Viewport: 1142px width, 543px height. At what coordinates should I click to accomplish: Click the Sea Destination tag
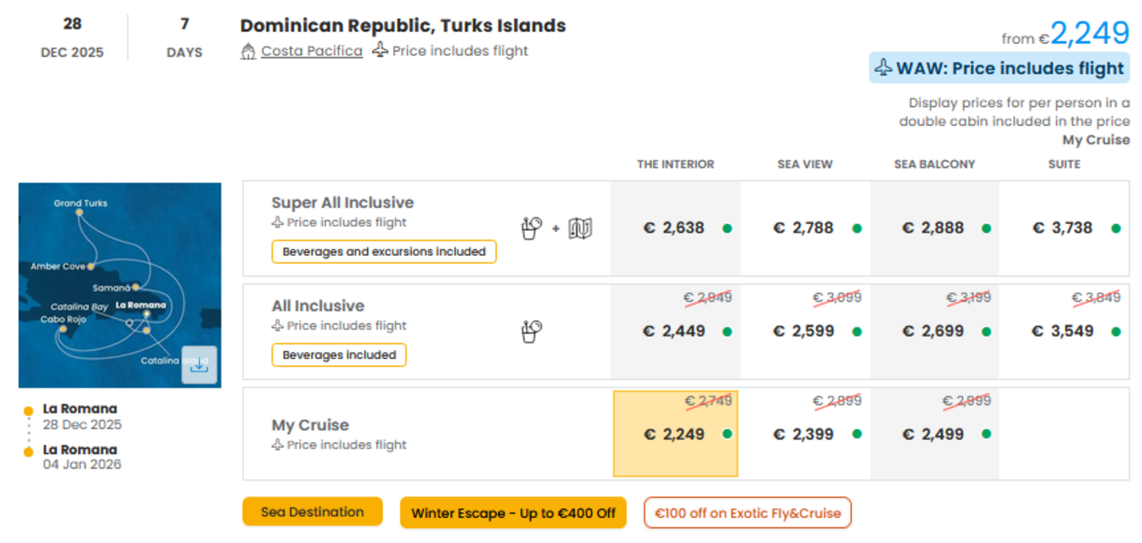312,512
